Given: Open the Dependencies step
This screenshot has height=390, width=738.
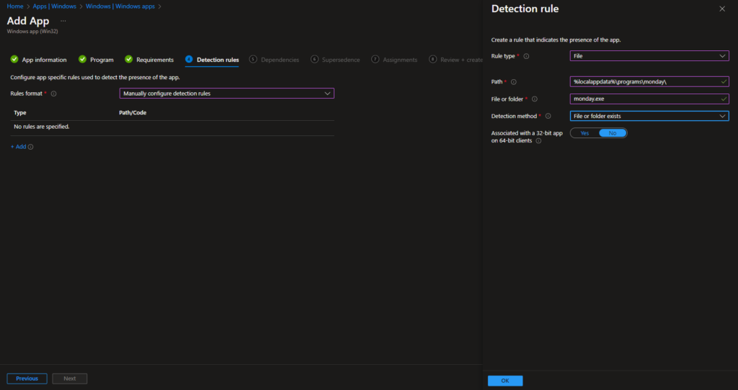Looking at the screenshot, I should (280, 60).
